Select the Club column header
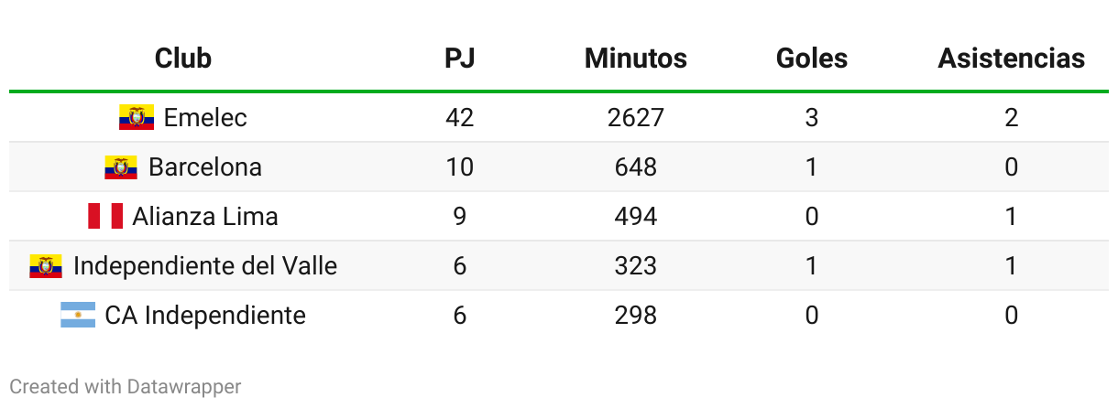This screenshot has height=408, width=1118. click(183, 59)
